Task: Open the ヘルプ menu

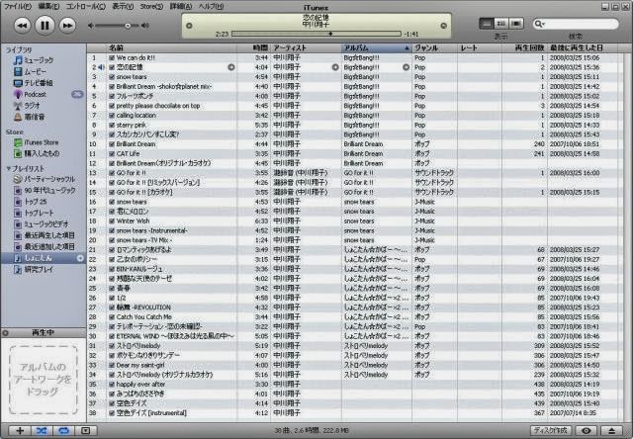Action: click(211, 6)
